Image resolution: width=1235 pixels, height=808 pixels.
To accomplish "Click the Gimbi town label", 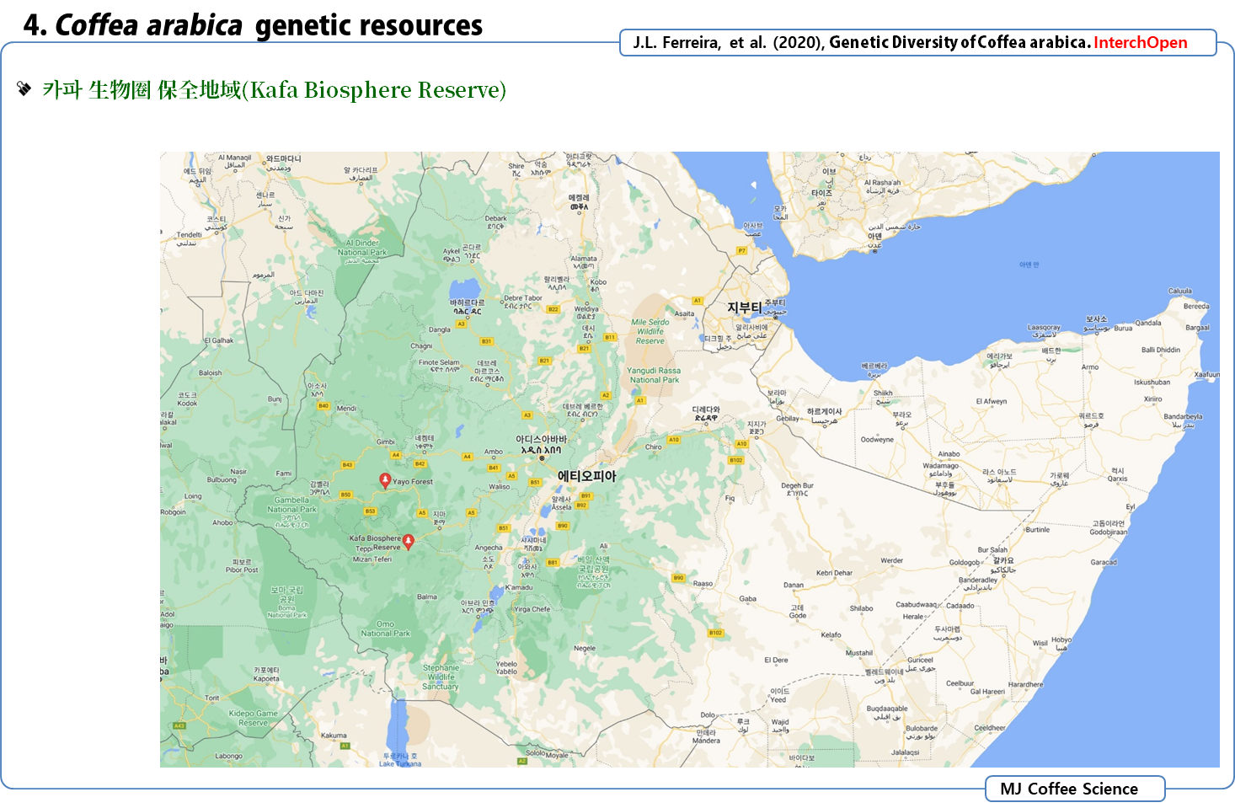I will click(386, 441).
